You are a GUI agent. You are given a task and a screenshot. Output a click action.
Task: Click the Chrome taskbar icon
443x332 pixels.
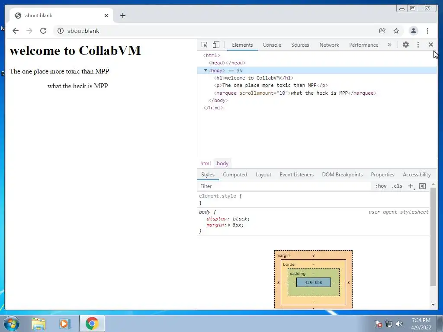pyautogui.click(x=92, y=323)
